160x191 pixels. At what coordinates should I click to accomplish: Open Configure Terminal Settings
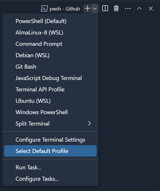point(50,140)
